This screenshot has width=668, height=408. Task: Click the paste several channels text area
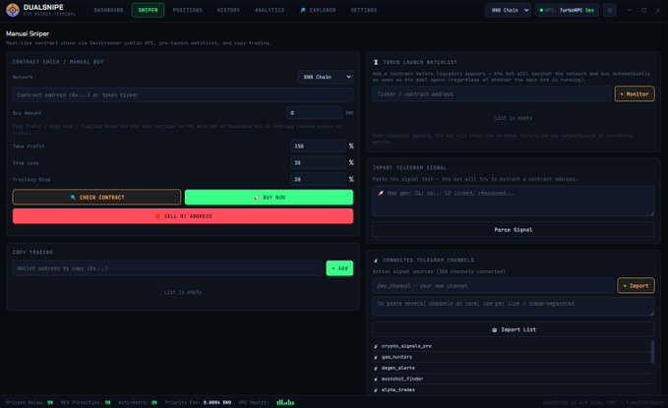pyautogui.click(x=514, y=306)
